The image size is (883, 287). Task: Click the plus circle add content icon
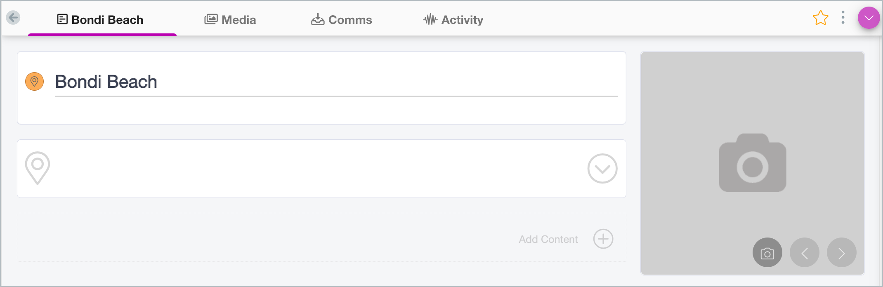pos(603,239)
